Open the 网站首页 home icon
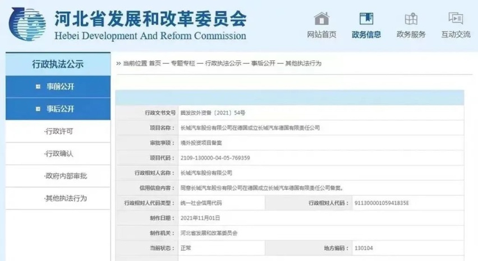Screen dimensions: 478x261 321,18
